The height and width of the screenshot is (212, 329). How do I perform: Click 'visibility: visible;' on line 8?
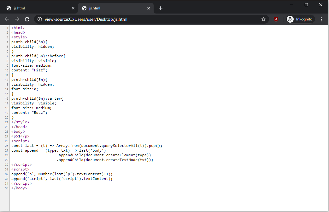pos(34,61)
